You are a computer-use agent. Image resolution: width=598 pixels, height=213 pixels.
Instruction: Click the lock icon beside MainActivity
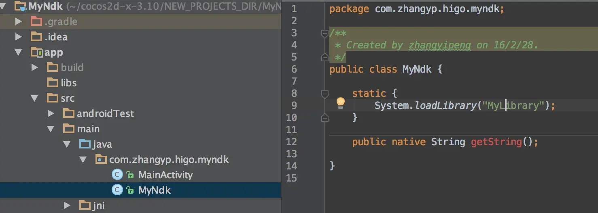tap(130, 175)
